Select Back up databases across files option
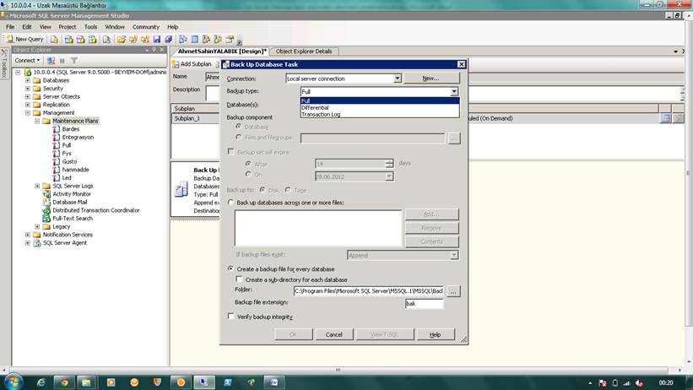Screen dimensions: 693x390 point(230,203)
